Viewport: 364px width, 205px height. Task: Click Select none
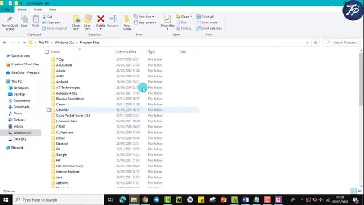pyautogui.click(x=207, y=23)
